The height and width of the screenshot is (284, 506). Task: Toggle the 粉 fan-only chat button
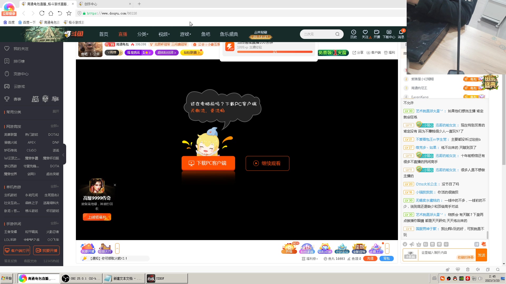(426, 244)
